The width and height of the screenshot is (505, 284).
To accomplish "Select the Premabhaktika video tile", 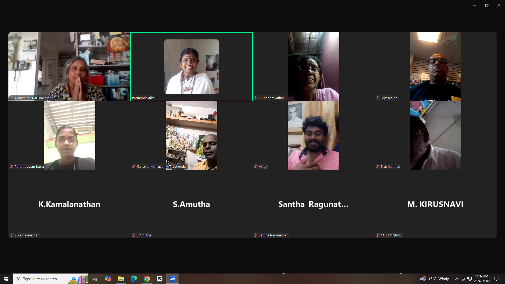I will click(191, 67).
